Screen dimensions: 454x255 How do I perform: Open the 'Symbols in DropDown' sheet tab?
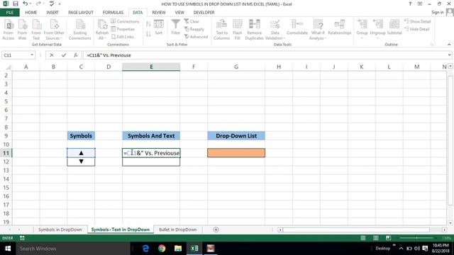pos(60,229)
